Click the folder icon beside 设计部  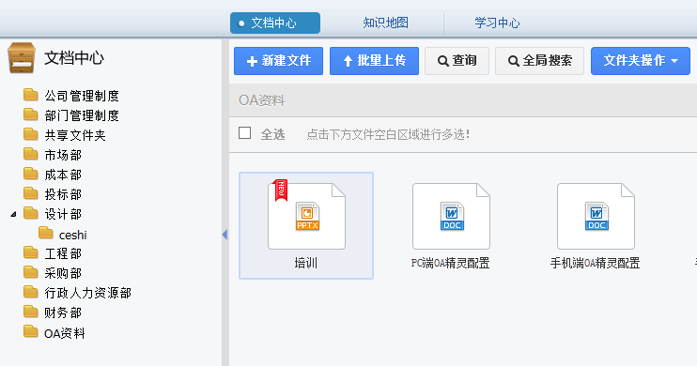tap(31, 213)
